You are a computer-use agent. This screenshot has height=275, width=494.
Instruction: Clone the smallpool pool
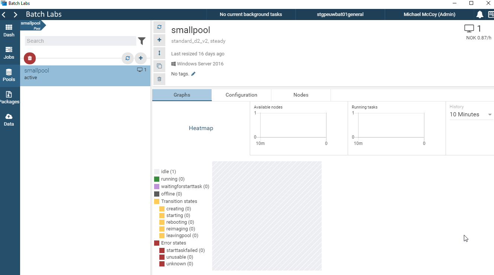pyautogui.click(x=159, y=66)
